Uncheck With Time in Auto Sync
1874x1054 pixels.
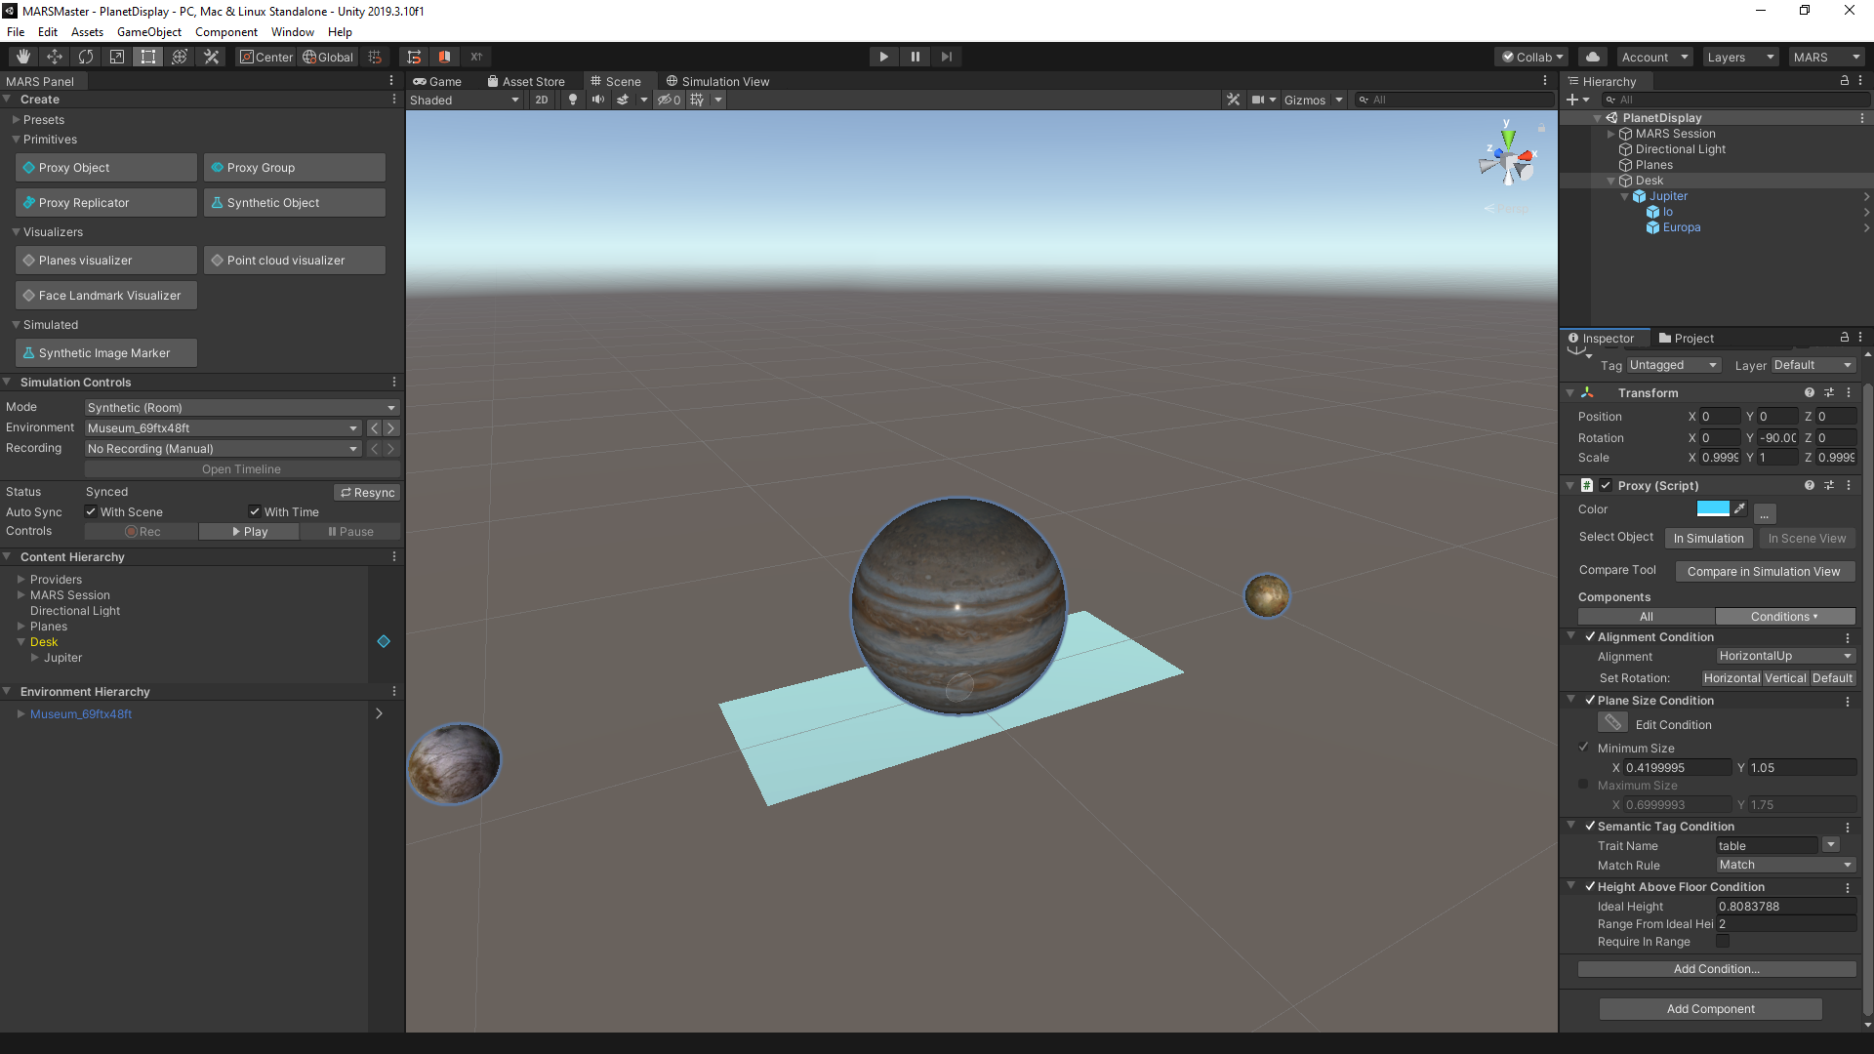coord(253,511)
